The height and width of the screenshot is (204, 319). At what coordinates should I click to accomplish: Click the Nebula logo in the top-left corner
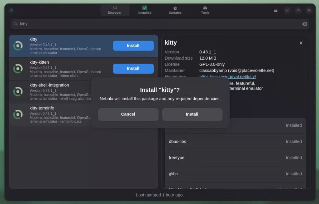click(11, 10)
